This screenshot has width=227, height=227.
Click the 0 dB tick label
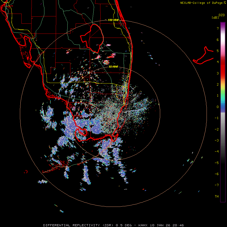(x=218, y=107)
